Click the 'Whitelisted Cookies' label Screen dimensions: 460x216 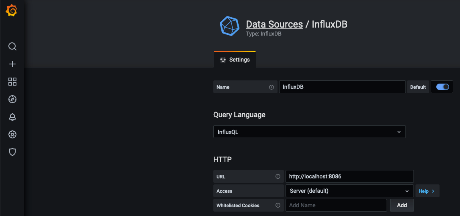[238, 206]
